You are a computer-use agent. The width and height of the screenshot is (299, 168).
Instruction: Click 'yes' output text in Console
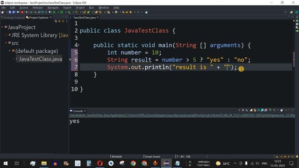click(74, 121)
